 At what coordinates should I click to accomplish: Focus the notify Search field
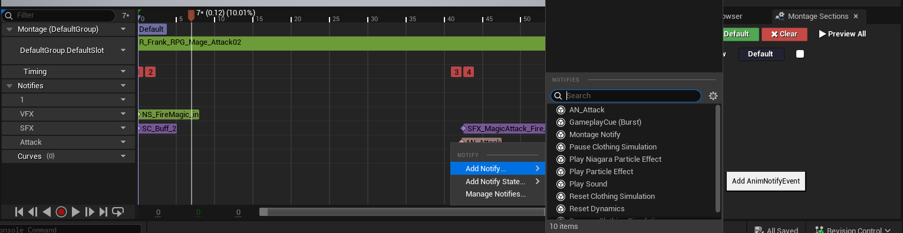point(626,96)
